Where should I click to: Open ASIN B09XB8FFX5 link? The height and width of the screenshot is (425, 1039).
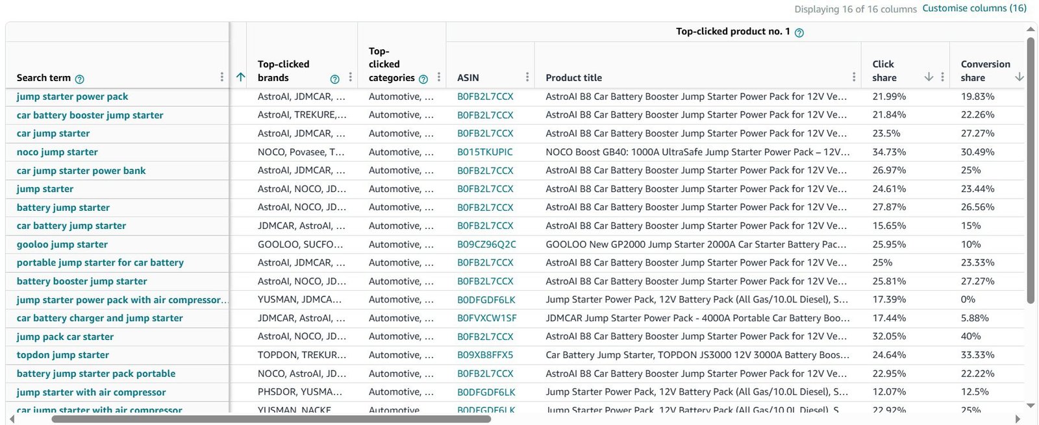click(485, 356)
